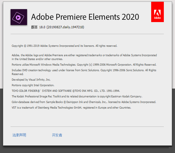The height and width of the screenshot is (153, 175).
Task: Click the Kodak Professional Image Pac line
Action: 77,97
